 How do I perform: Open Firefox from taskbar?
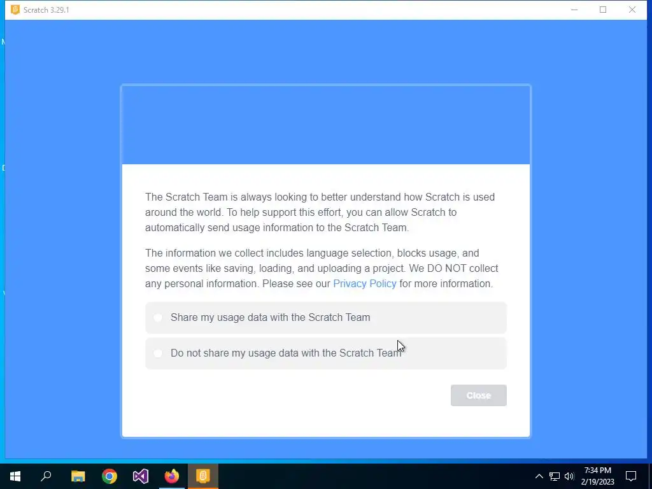(172, 476)
